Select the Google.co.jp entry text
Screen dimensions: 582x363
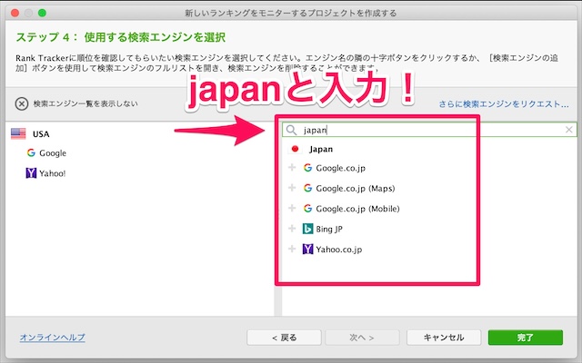click(x=340, y=168)
